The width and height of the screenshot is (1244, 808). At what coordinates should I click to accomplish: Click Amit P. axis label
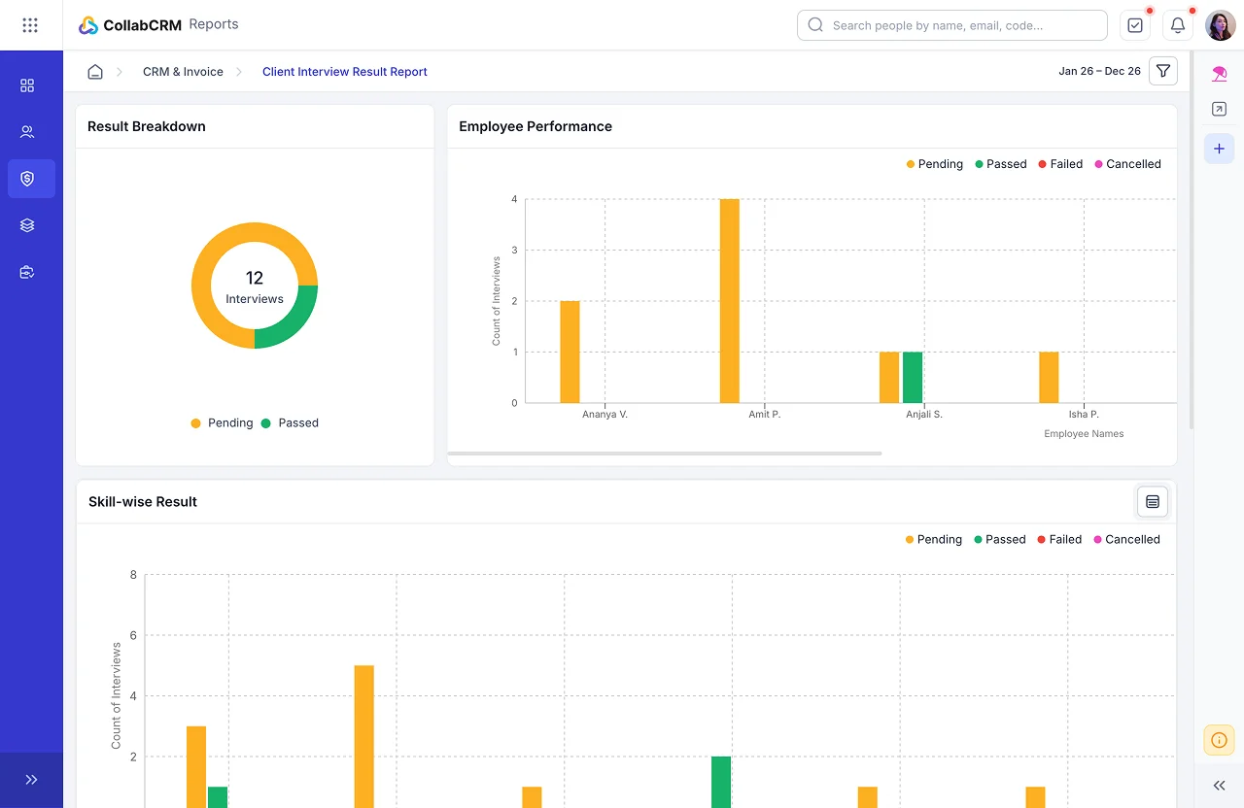pyautogui.click(x=765, y=415)
